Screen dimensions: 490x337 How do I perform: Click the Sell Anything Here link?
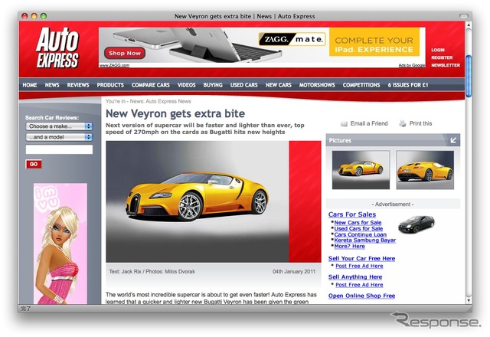tap(355, 277)
